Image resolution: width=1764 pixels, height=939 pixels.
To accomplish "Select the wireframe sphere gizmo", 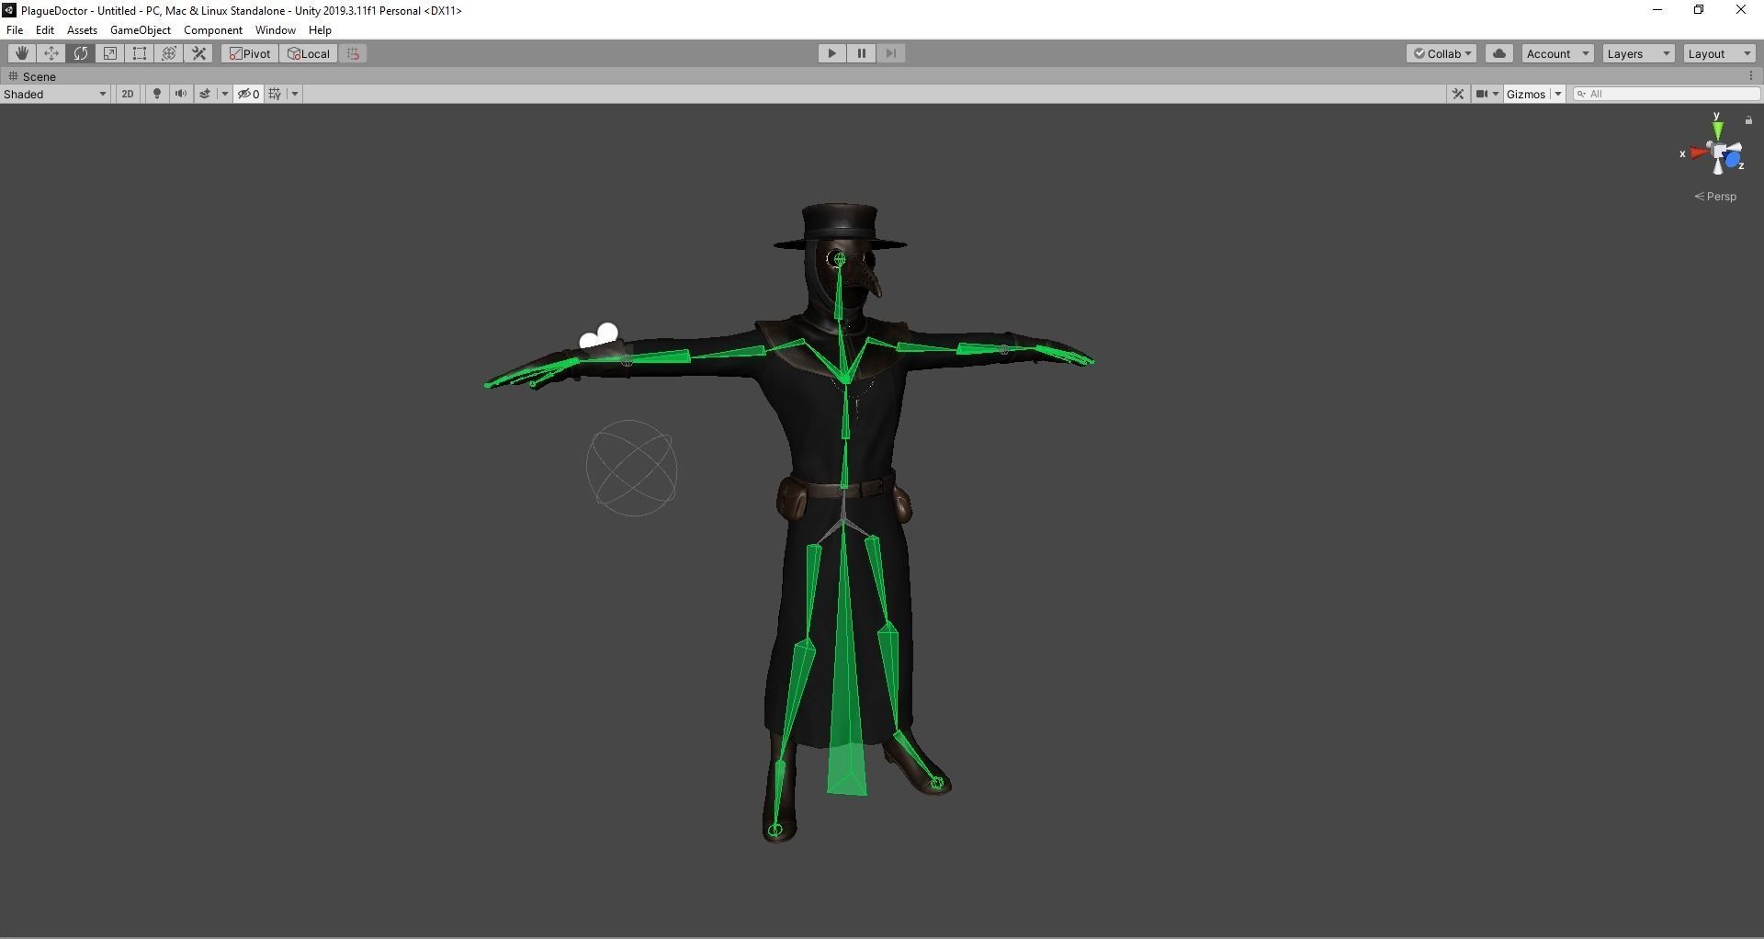I will tap(632, 468).
